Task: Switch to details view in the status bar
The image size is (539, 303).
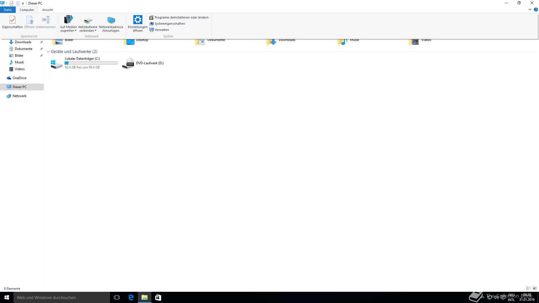Action: coord(528,288)
